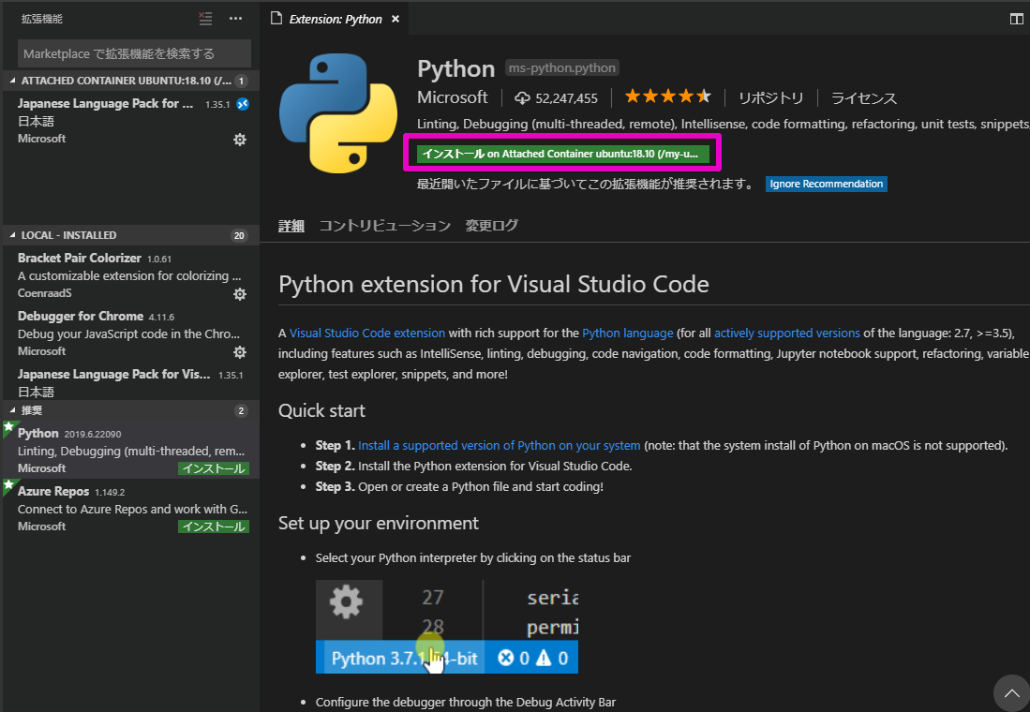Click the Ignore Recommendation button

[x=826, y=184]
